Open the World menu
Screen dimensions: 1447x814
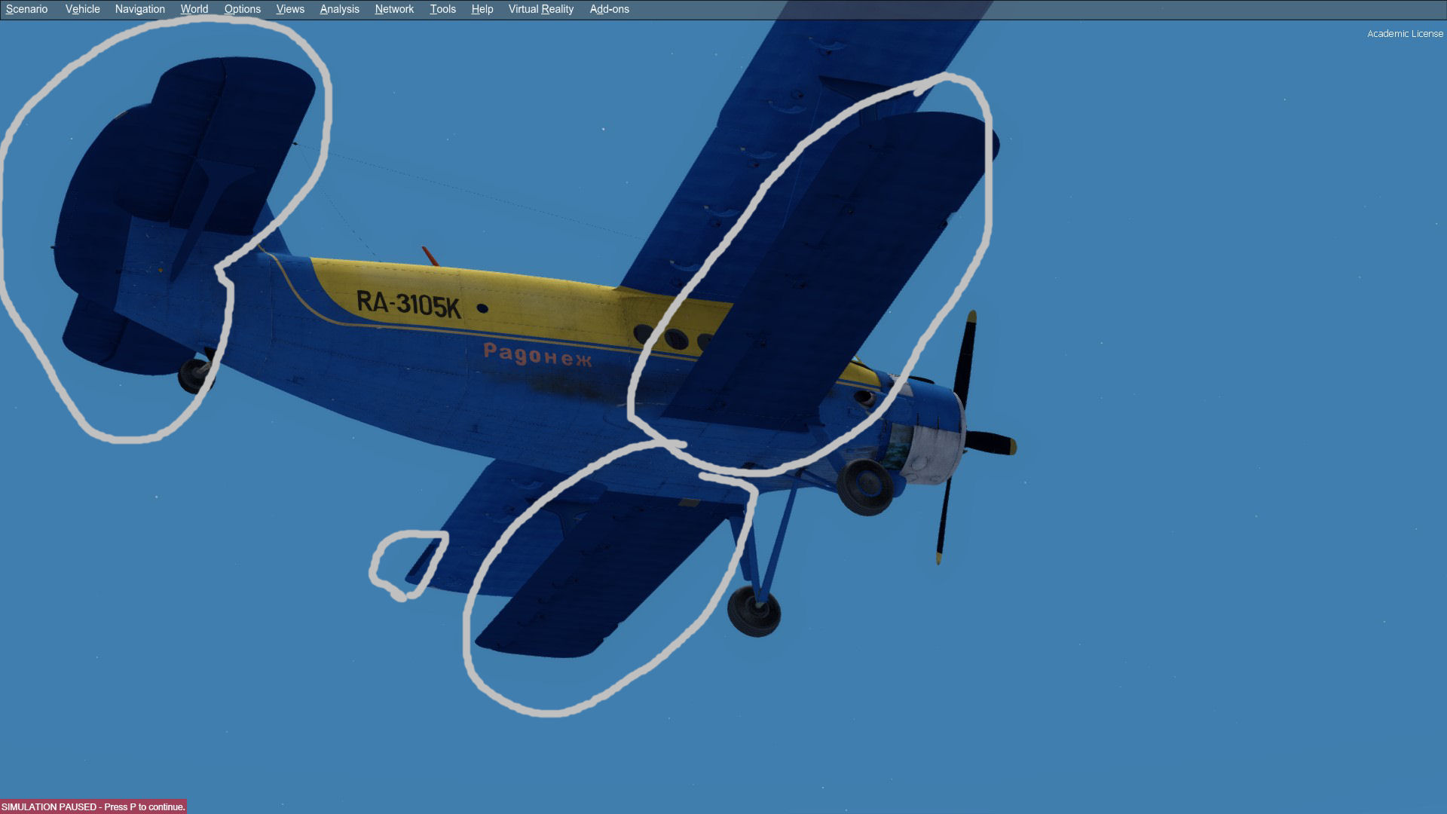(x=194, y=9)
